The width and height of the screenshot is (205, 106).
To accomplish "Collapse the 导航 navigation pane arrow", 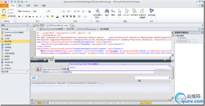I will point(27,25).
